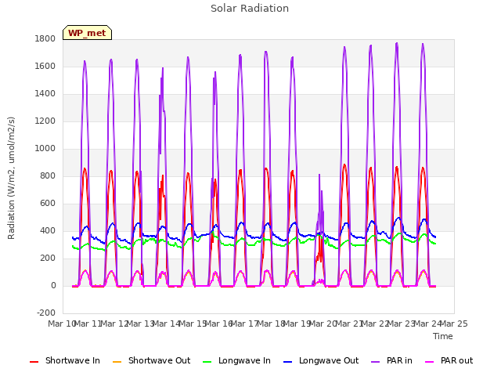501x376 pixels.
Task: Click the Mar 13 x-axis label
Action: pos(140,324)
